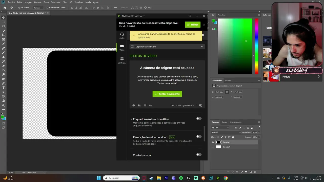
Task: Open the Opacidade value dropdown arrow
Action: pos(259,132)
